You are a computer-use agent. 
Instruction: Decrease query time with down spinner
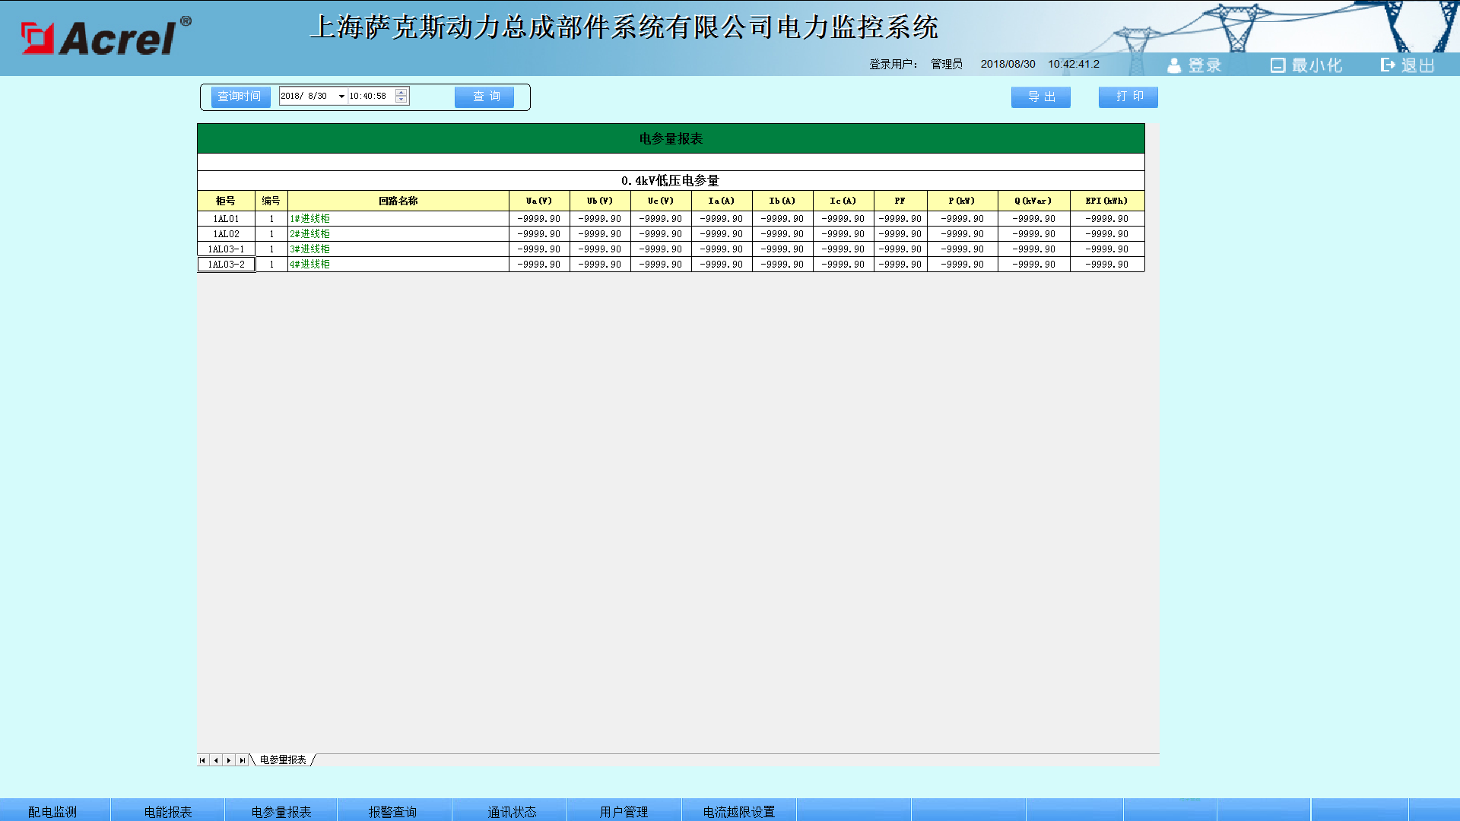tap(401, 100)
